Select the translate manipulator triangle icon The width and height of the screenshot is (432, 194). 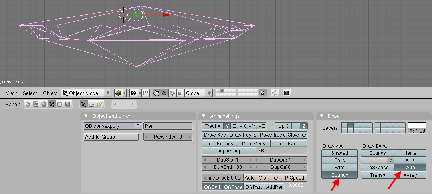(164, 93)
